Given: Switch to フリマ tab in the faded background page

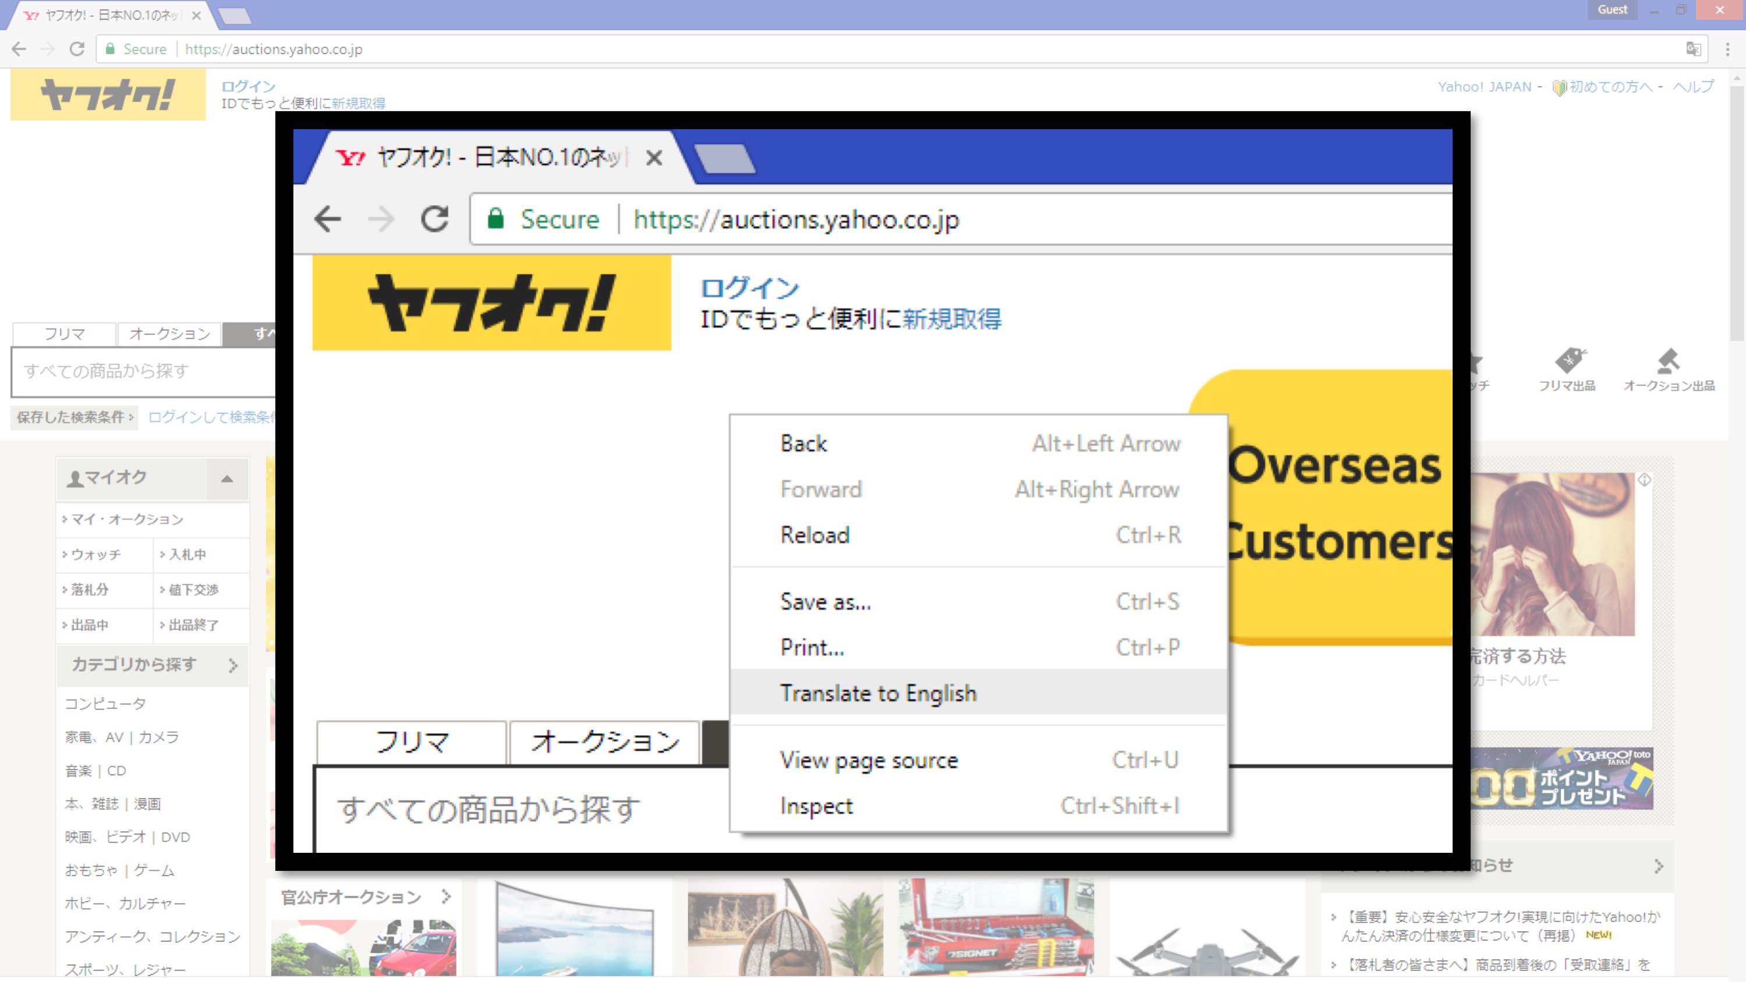Looking at the screenshot, I should point(65,334).
